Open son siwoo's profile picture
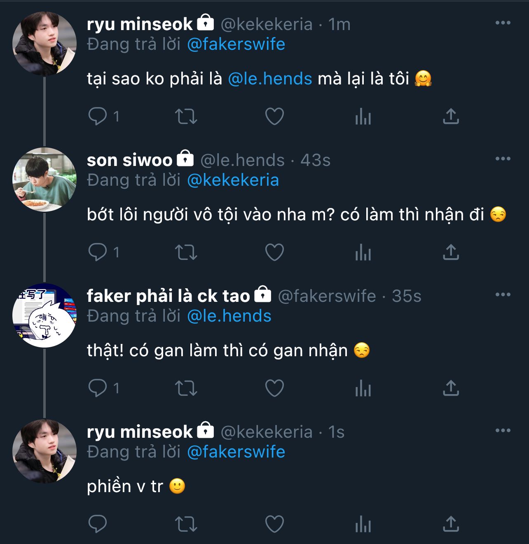This screenshot has width=529, height=544. click(x=44, y=180)
